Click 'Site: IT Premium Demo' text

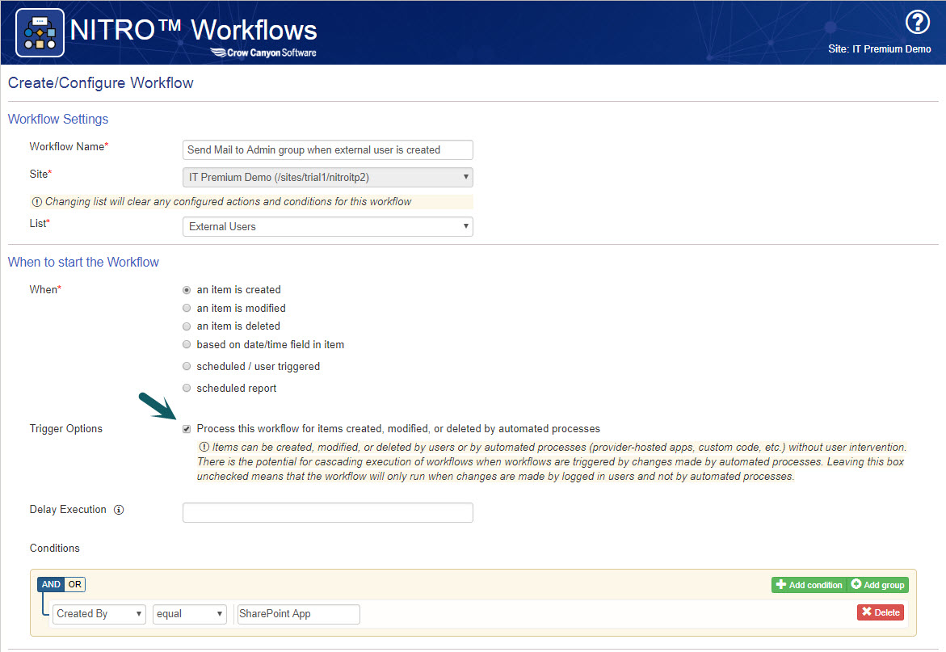coord(879,48)
